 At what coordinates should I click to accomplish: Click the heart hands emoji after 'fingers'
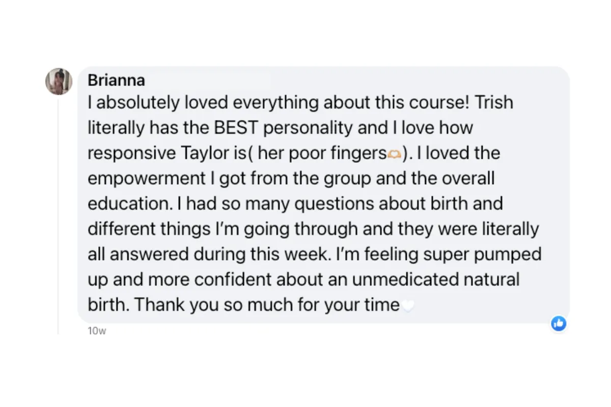point(395,154)
